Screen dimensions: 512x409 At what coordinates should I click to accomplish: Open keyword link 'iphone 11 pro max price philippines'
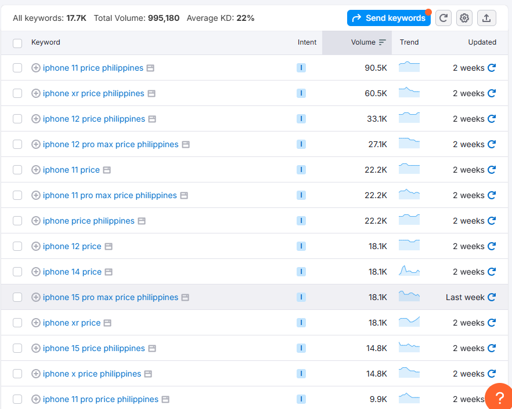coord(110,196)
